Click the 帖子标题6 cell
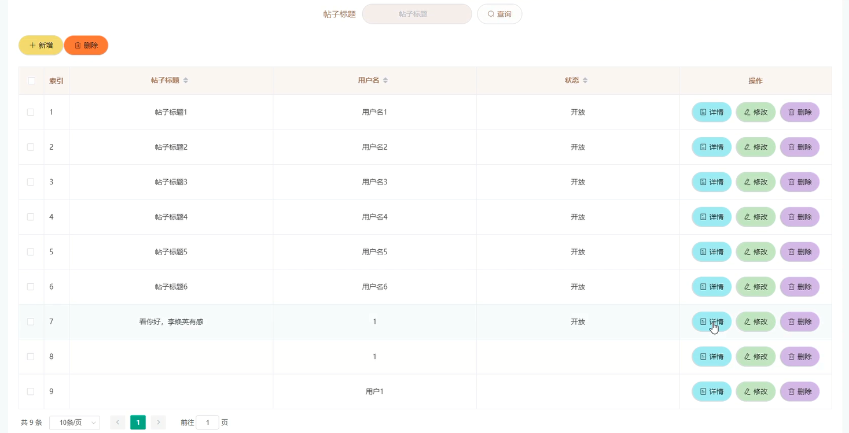The width and height of the screenshot is (849, 433). tap(171, 287)
